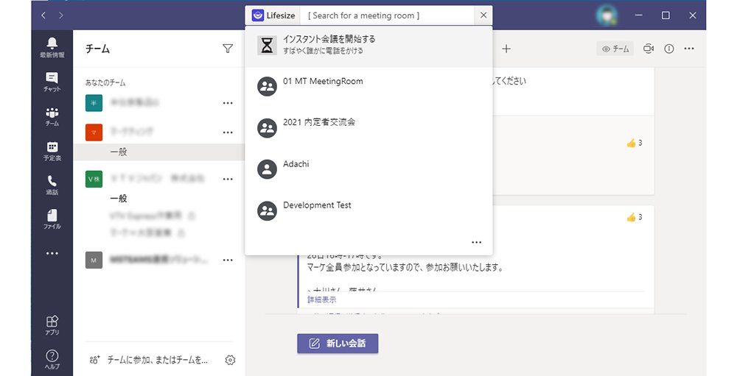Click the meeting room search field
The image size is (737, 376).
[388, 15]
